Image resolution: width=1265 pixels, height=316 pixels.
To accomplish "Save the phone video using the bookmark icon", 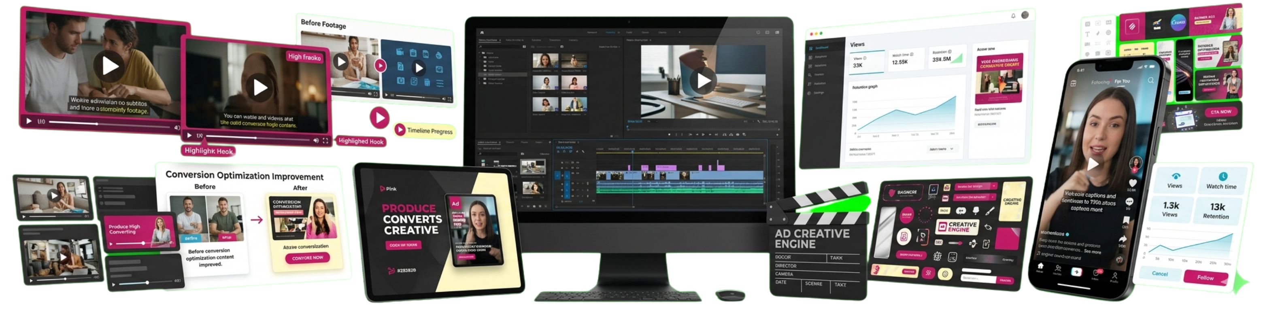I will tap(1126, 220).
